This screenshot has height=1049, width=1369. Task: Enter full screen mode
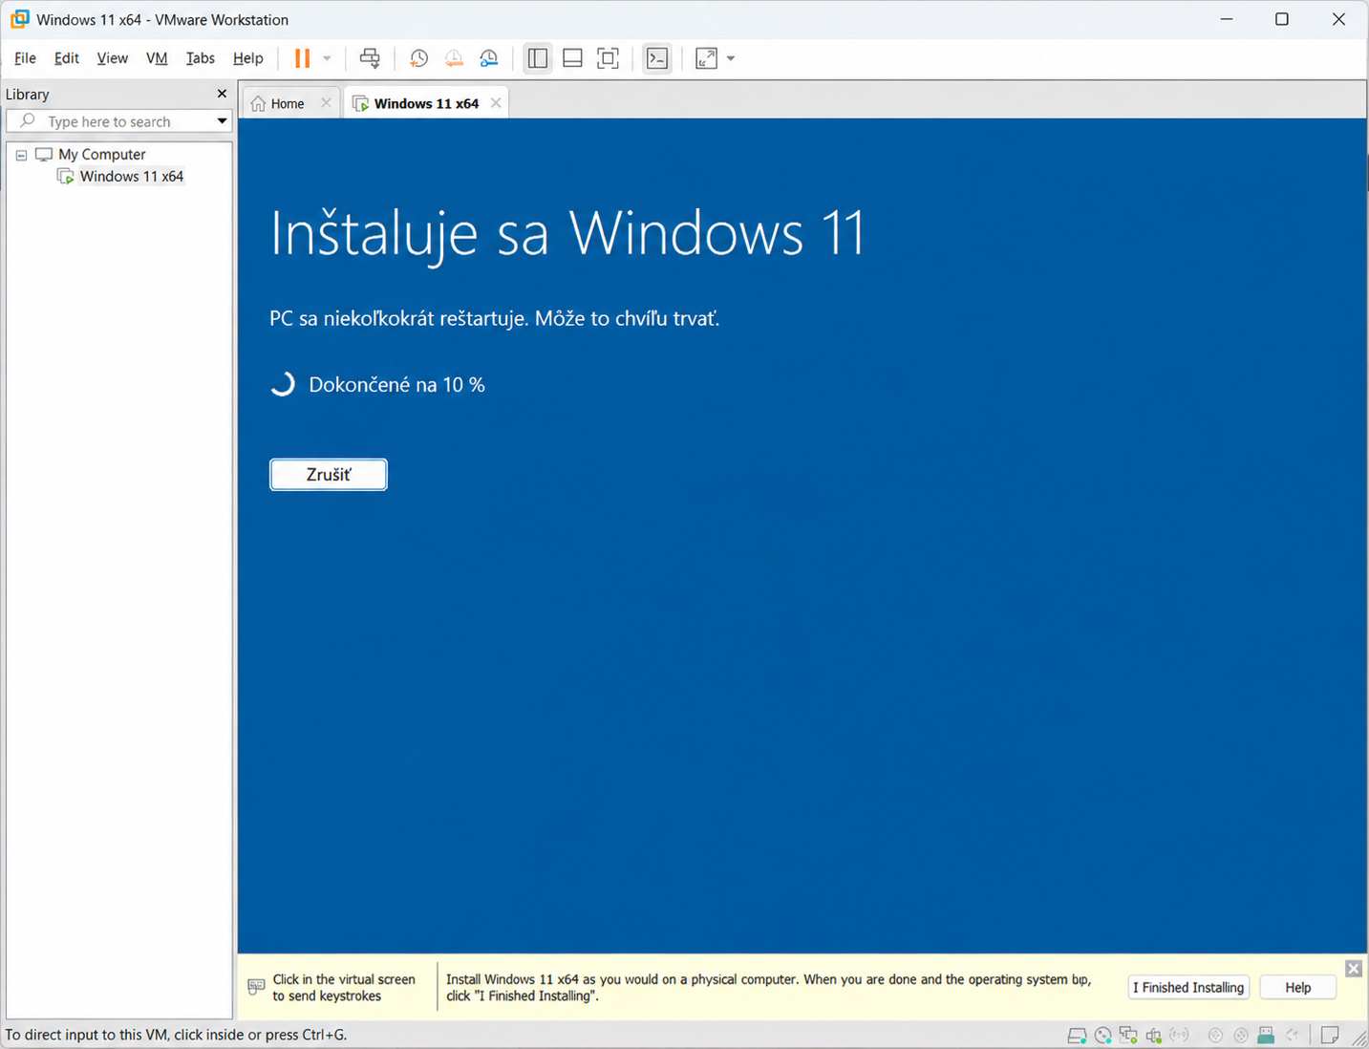click(608, 58)
